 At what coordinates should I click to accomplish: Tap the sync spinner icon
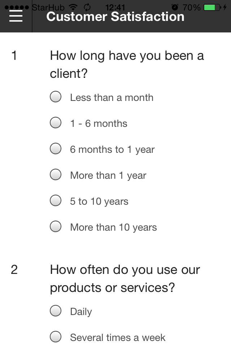[87, 7]
